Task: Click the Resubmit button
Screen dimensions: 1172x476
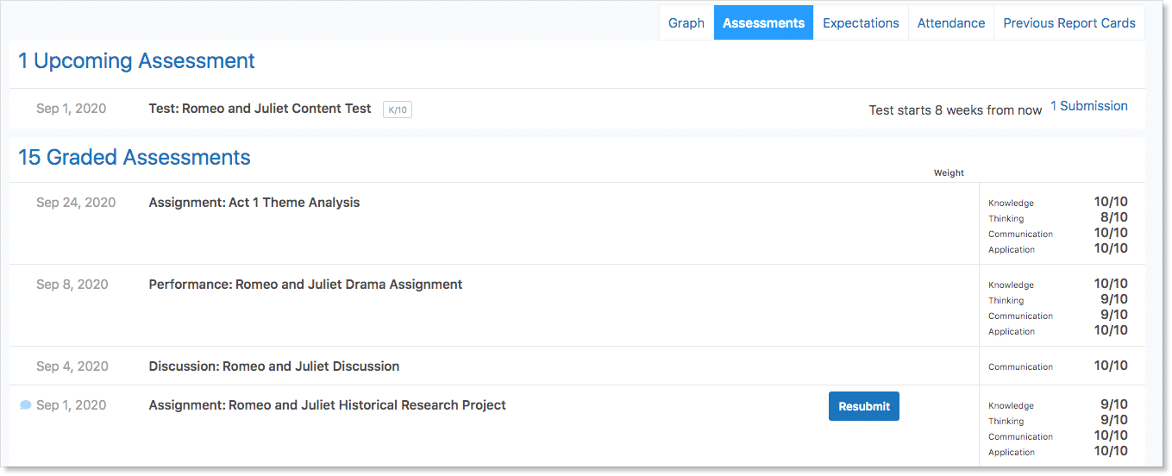Action: point(864,406)
